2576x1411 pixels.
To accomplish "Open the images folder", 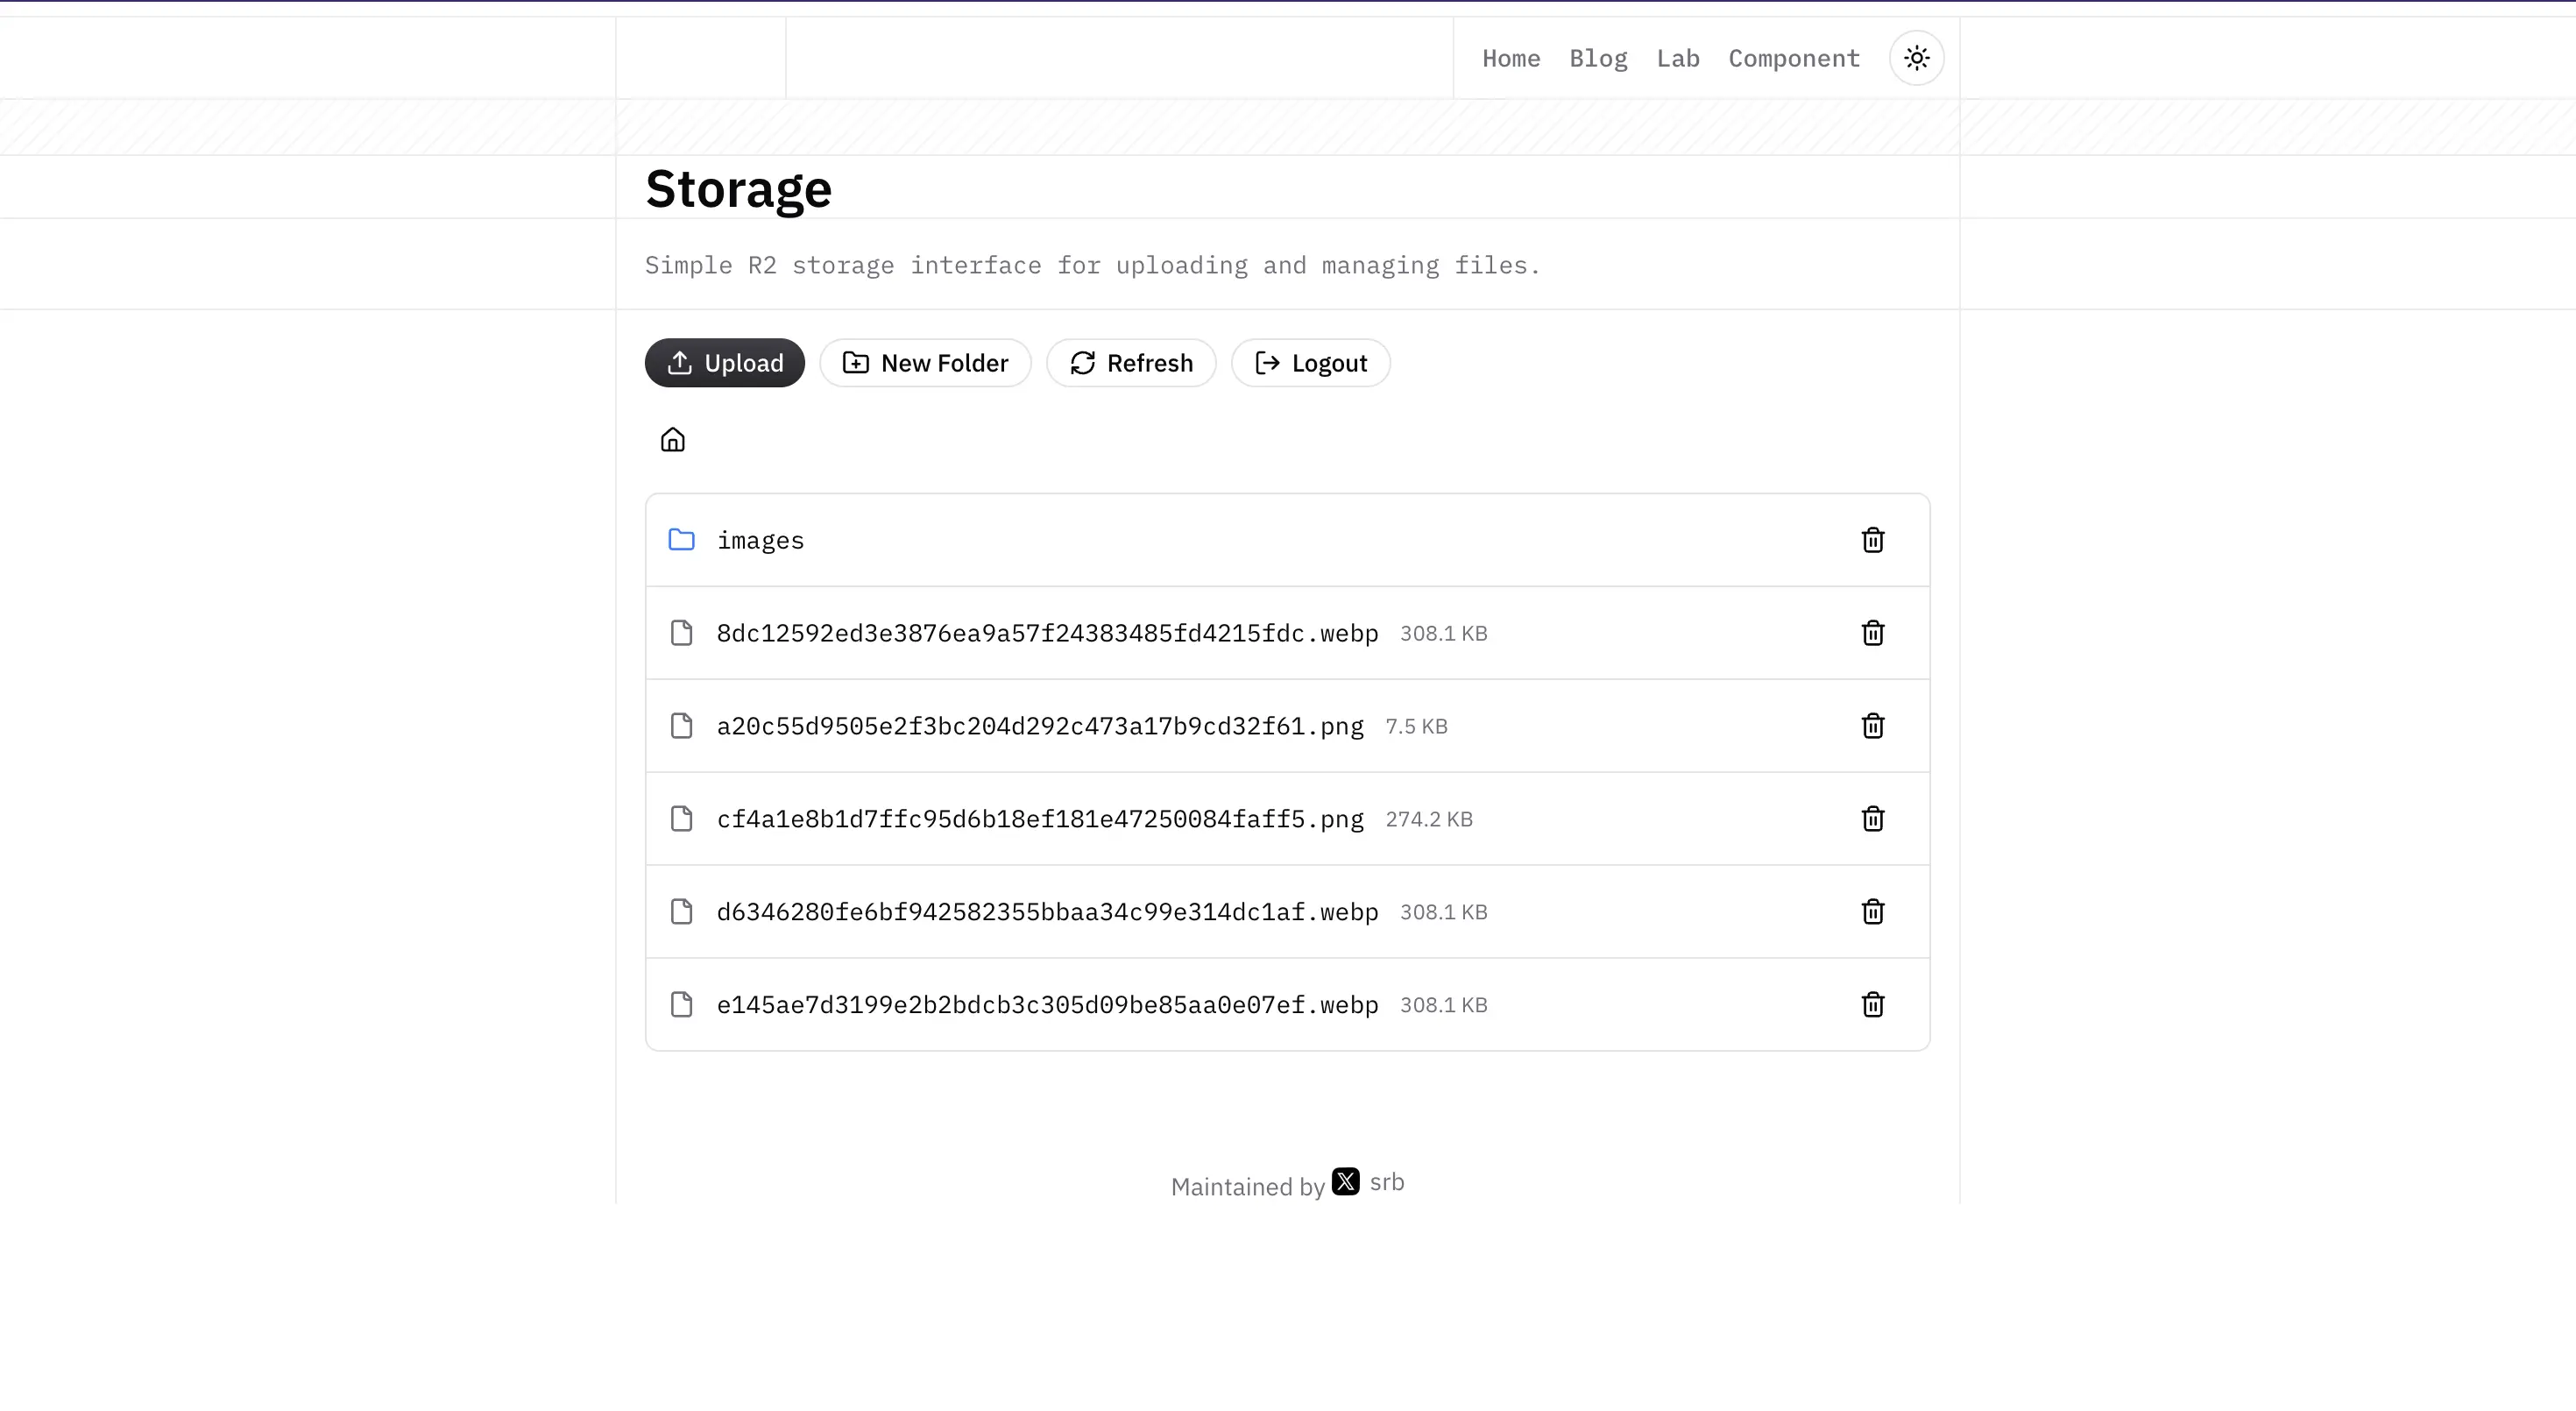I will click(x=760, y=539).
